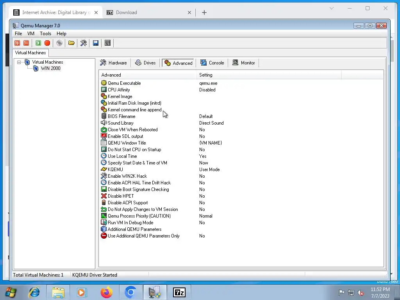Select the Advanced tab
400x300 pixels.
pyautogui.click(x=179, y=63)
